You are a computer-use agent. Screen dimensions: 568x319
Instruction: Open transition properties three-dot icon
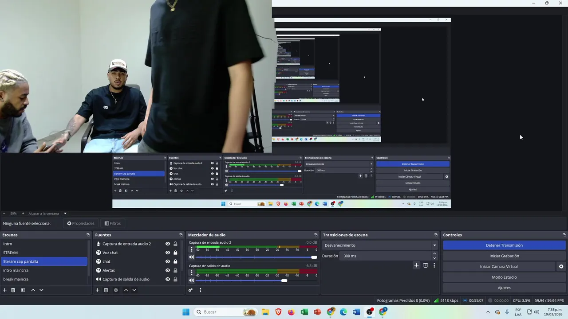coord(434,265)
